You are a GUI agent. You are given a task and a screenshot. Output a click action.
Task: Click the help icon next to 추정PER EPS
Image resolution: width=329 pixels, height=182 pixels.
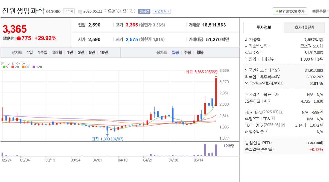tap(272, 119)
